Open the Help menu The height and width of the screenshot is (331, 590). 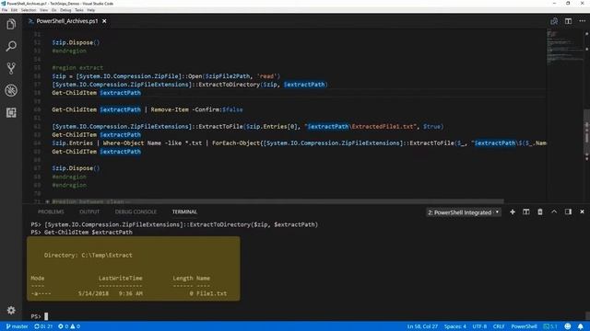[x=91, y=10]
